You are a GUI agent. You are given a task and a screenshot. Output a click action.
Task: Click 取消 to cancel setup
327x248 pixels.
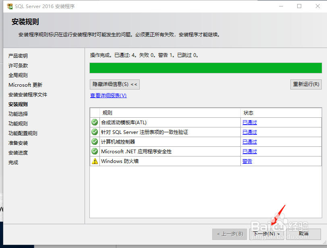coord(303,234)
